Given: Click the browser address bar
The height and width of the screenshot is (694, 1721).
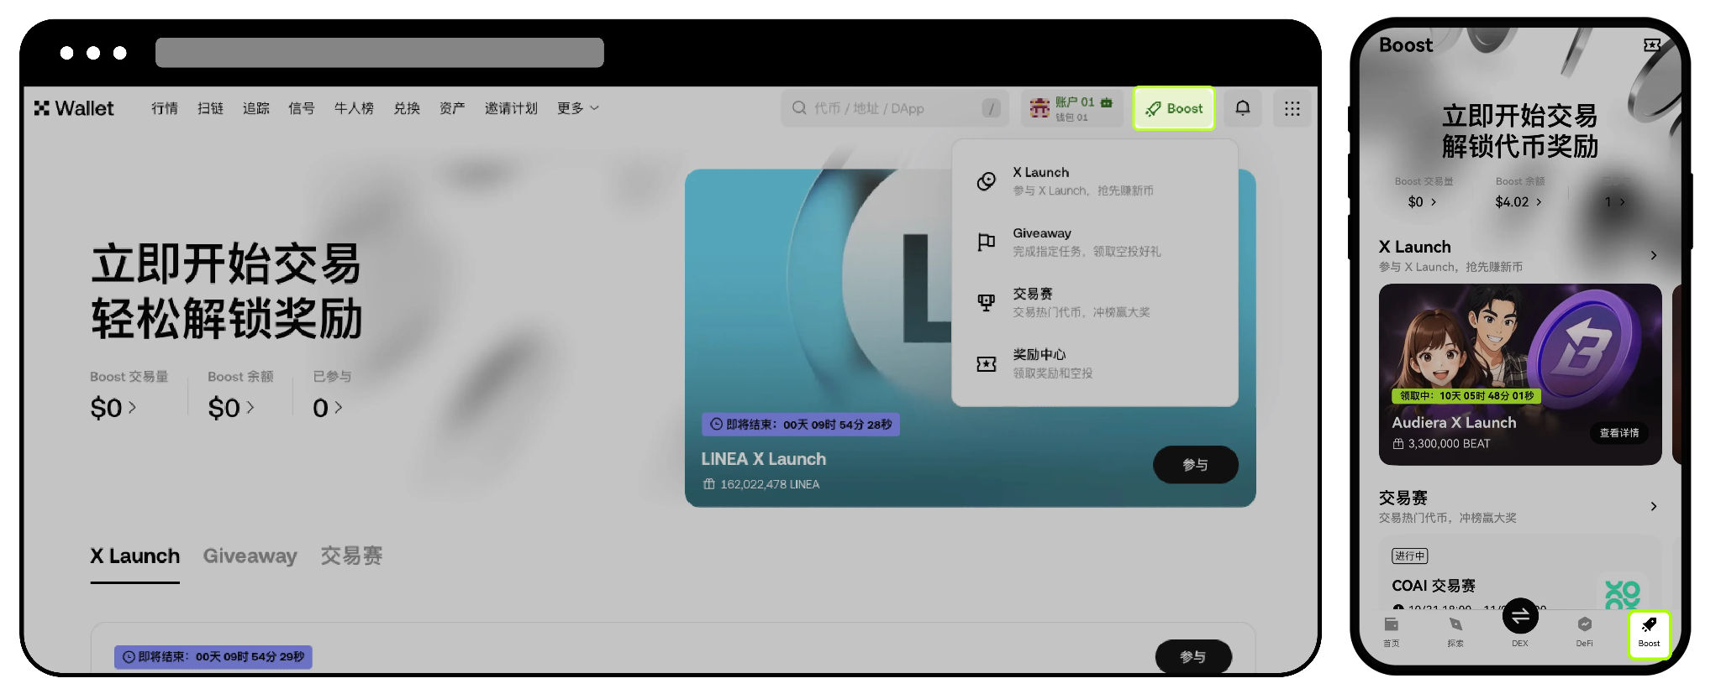Looking at the screenshot, I should pyautogui.click(x=380, y=53).
